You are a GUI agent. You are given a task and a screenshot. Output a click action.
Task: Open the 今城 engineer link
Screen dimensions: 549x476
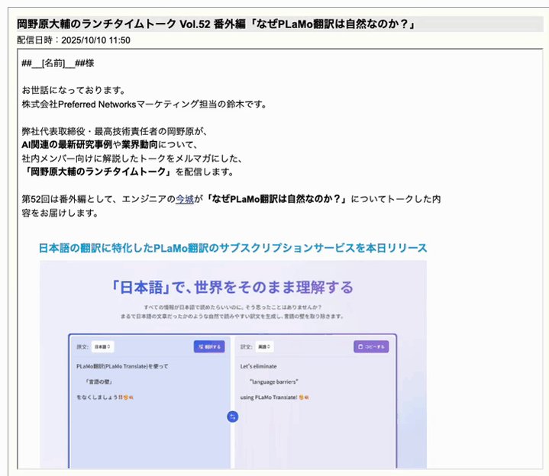[185, 199]
